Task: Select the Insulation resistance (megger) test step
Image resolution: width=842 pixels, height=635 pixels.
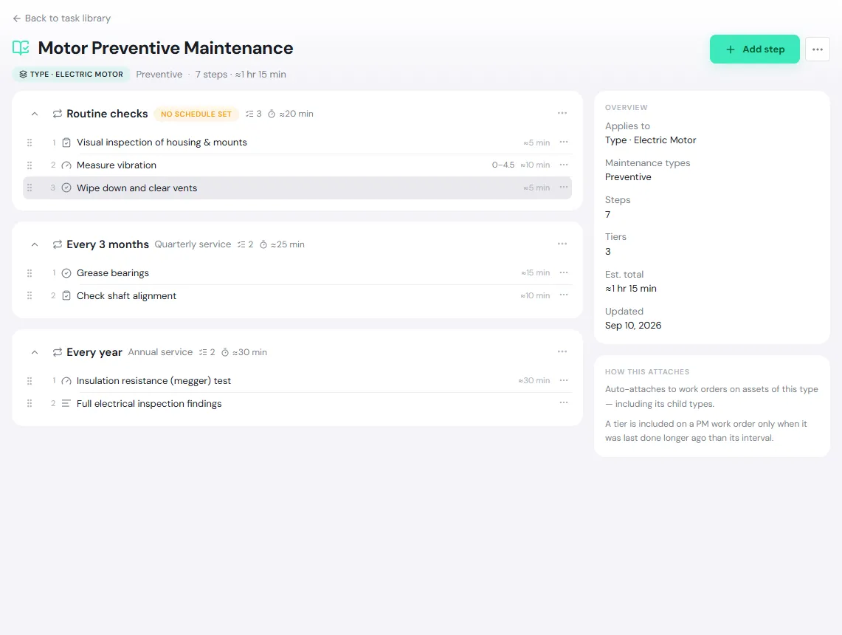Action: (x=297, y=381)
